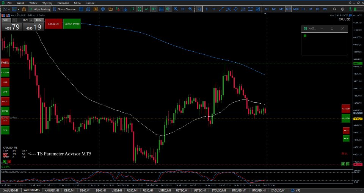The image size is (364, 193).
Task: Click the green Close Profit button
Action: tap(72, 24)
